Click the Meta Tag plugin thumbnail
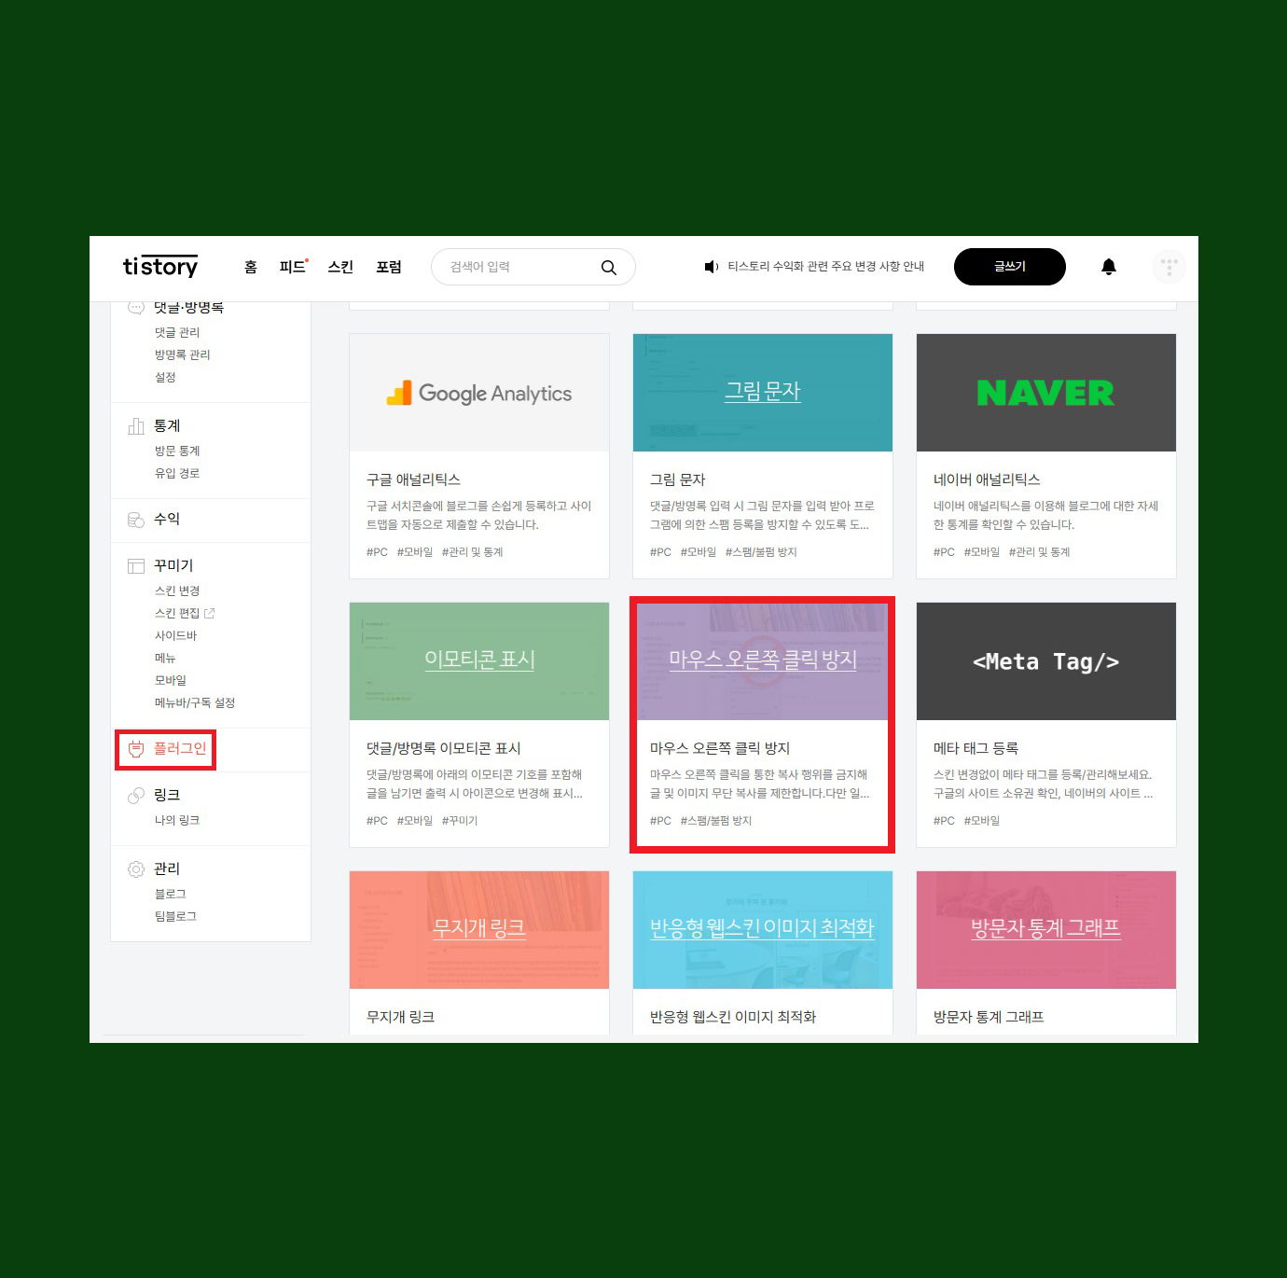This screenshot has height=1278, width=1287. pos(1046,661)
